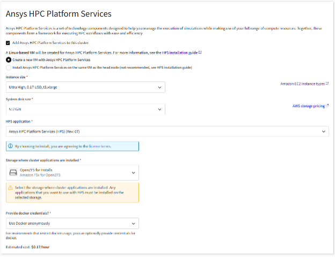Click Provide docker credentials label
This screenshot has width=335, height=257.
(27, 213)
